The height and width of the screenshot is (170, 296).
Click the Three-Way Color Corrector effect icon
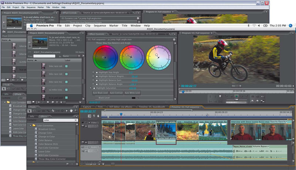click(x=36, y=159)
